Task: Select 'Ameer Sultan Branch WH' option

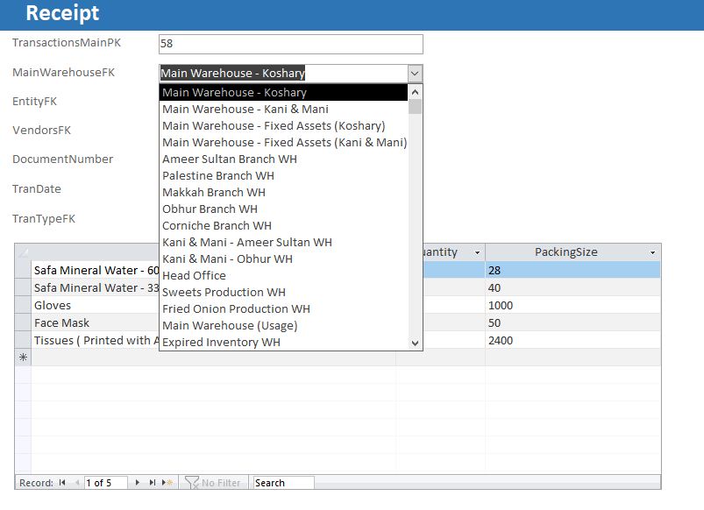Action: (x=284, y=159)
